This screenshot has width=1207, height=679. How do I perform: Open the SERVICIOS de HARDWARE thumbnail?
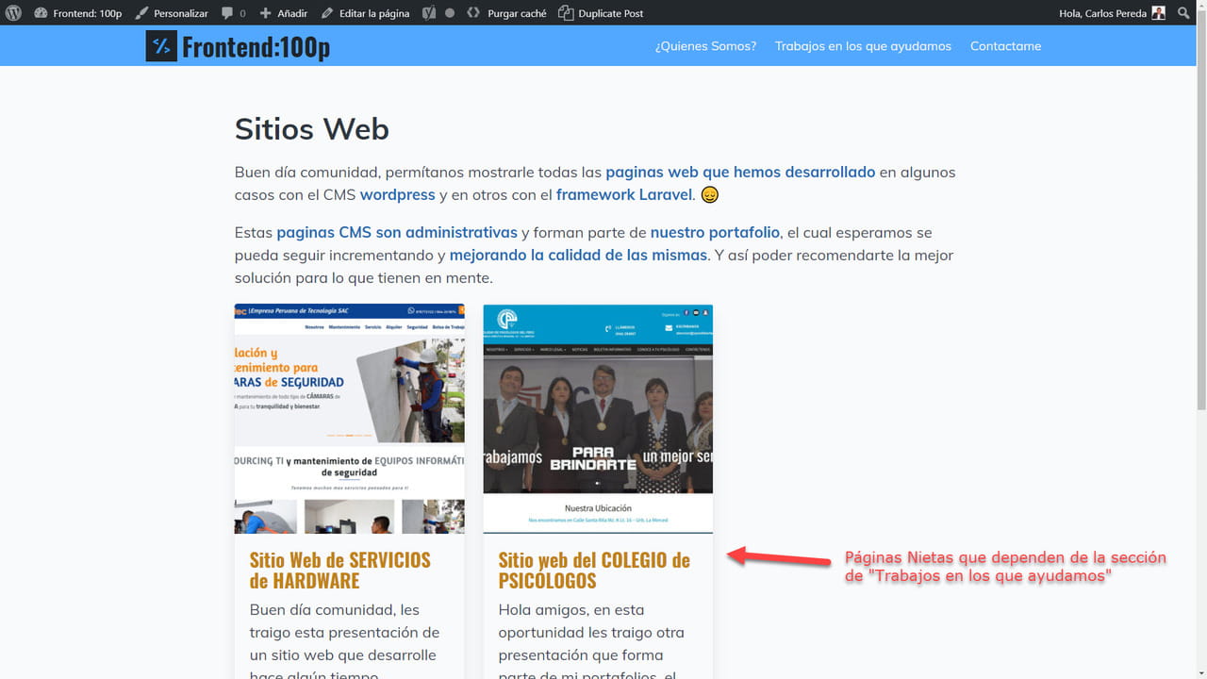coord(349,419)
